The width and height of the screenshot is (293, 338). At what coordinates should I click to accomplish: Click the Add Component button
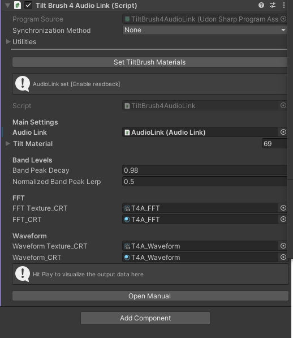point(145,318)
